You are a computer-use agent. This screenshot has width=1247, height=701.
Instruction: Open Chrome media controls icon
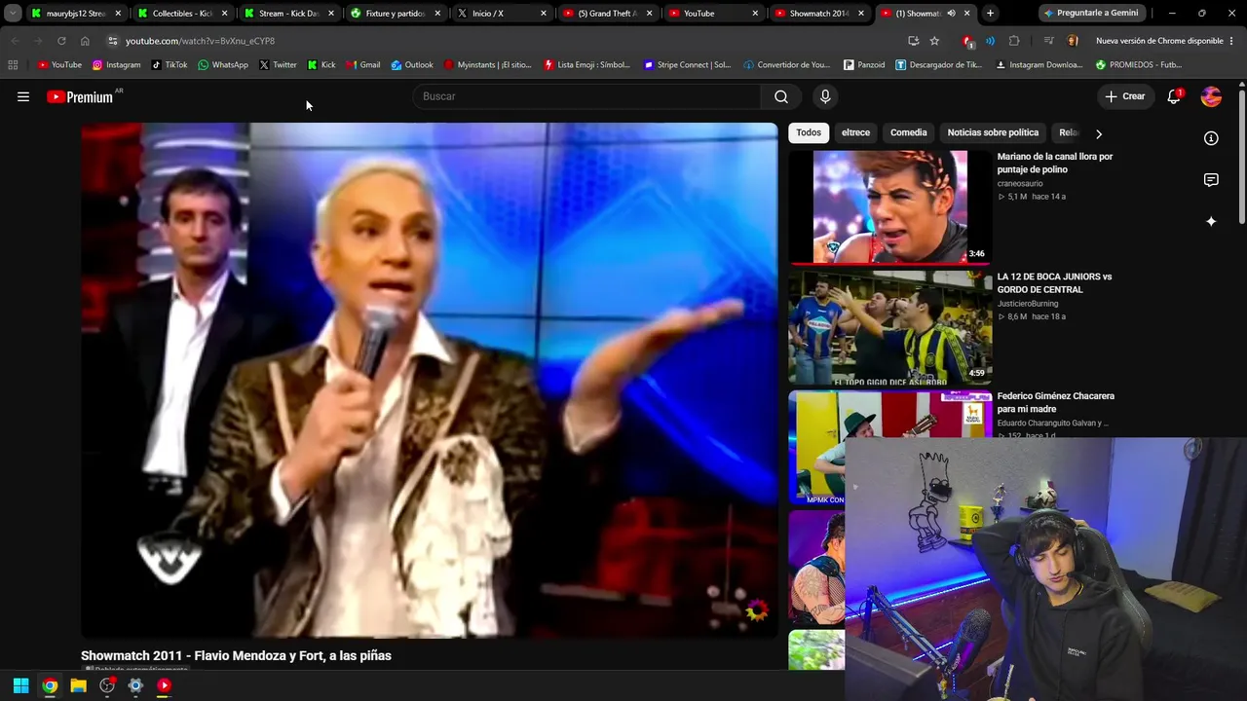click(1048, 41)
